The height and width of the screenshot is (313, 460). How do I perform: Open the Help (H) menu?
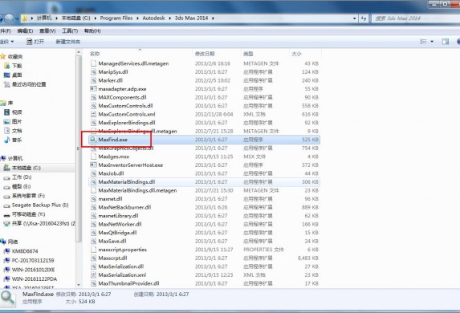pos(92,30)
